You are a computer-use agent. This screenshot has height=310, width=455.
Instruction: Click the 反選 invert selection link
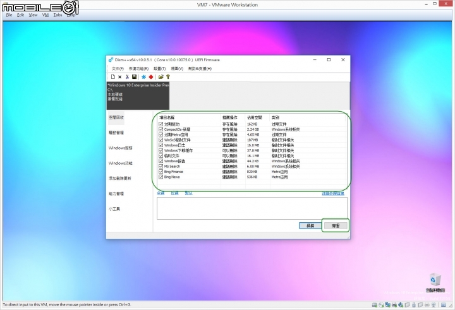174,193
